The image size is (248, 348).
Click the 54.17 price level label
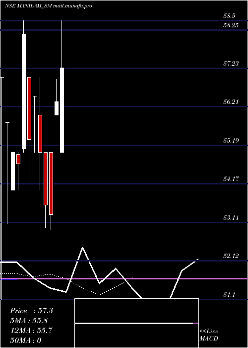tap(231, 179)
